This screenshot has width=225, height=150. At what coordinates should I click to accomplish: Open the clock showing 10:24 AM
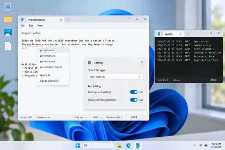[x=216, y=145]
